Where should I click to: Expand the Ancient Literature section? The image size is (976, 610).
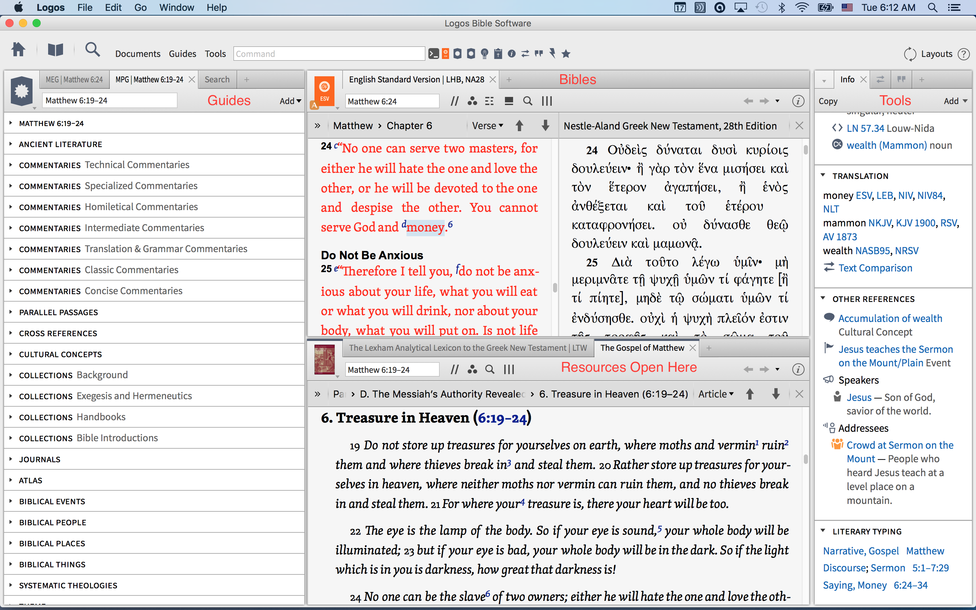(x=154, y=144)
